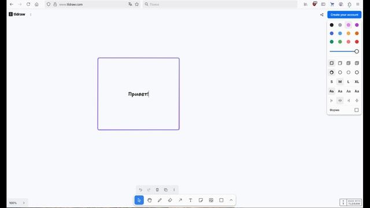Viewport: 370px width, 208px height.
Task: Select the Hand pan tool
Action: click(149, 200)
